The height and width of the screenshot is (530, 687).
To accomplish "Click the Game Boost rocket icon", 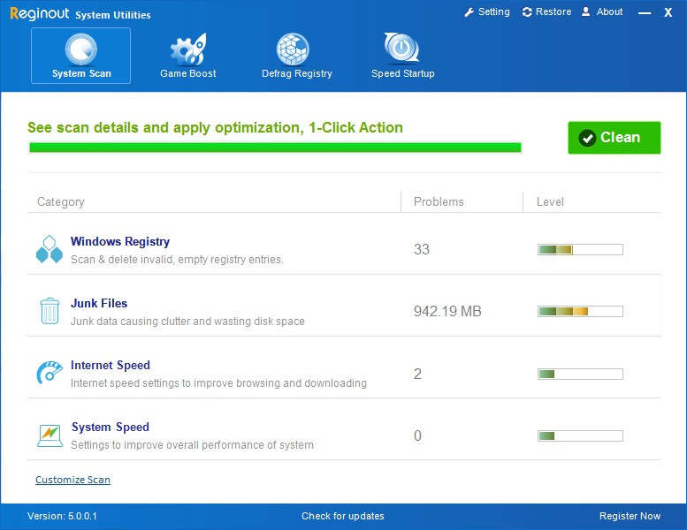I will [188, 49].
